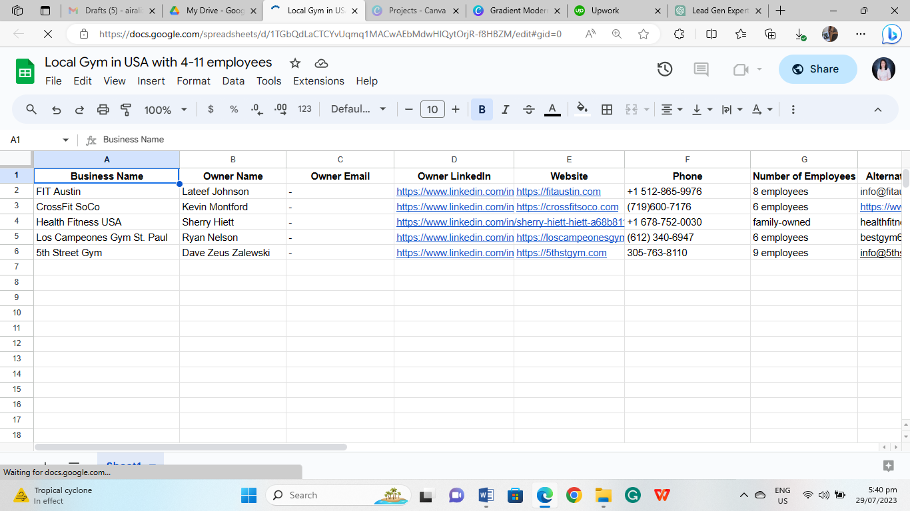
Task: Open the zoom level dropdown
Action: (166, 110)
